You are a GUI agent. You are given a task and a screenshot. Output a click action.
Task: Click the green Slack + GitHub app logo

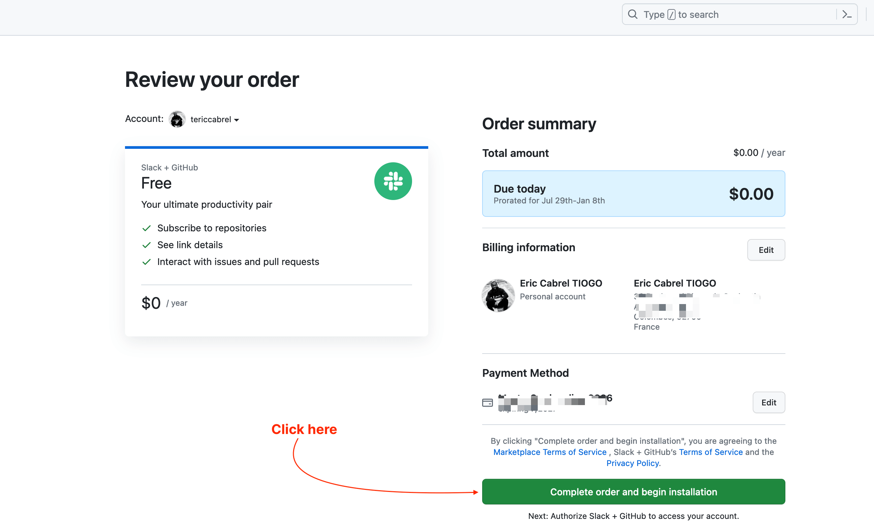pos(393,181)
